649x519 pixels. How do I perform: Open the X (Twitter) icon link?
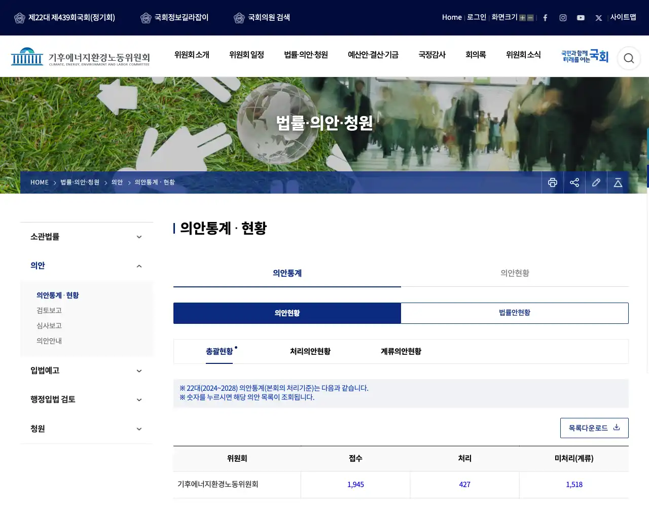[x=599, y=18]
